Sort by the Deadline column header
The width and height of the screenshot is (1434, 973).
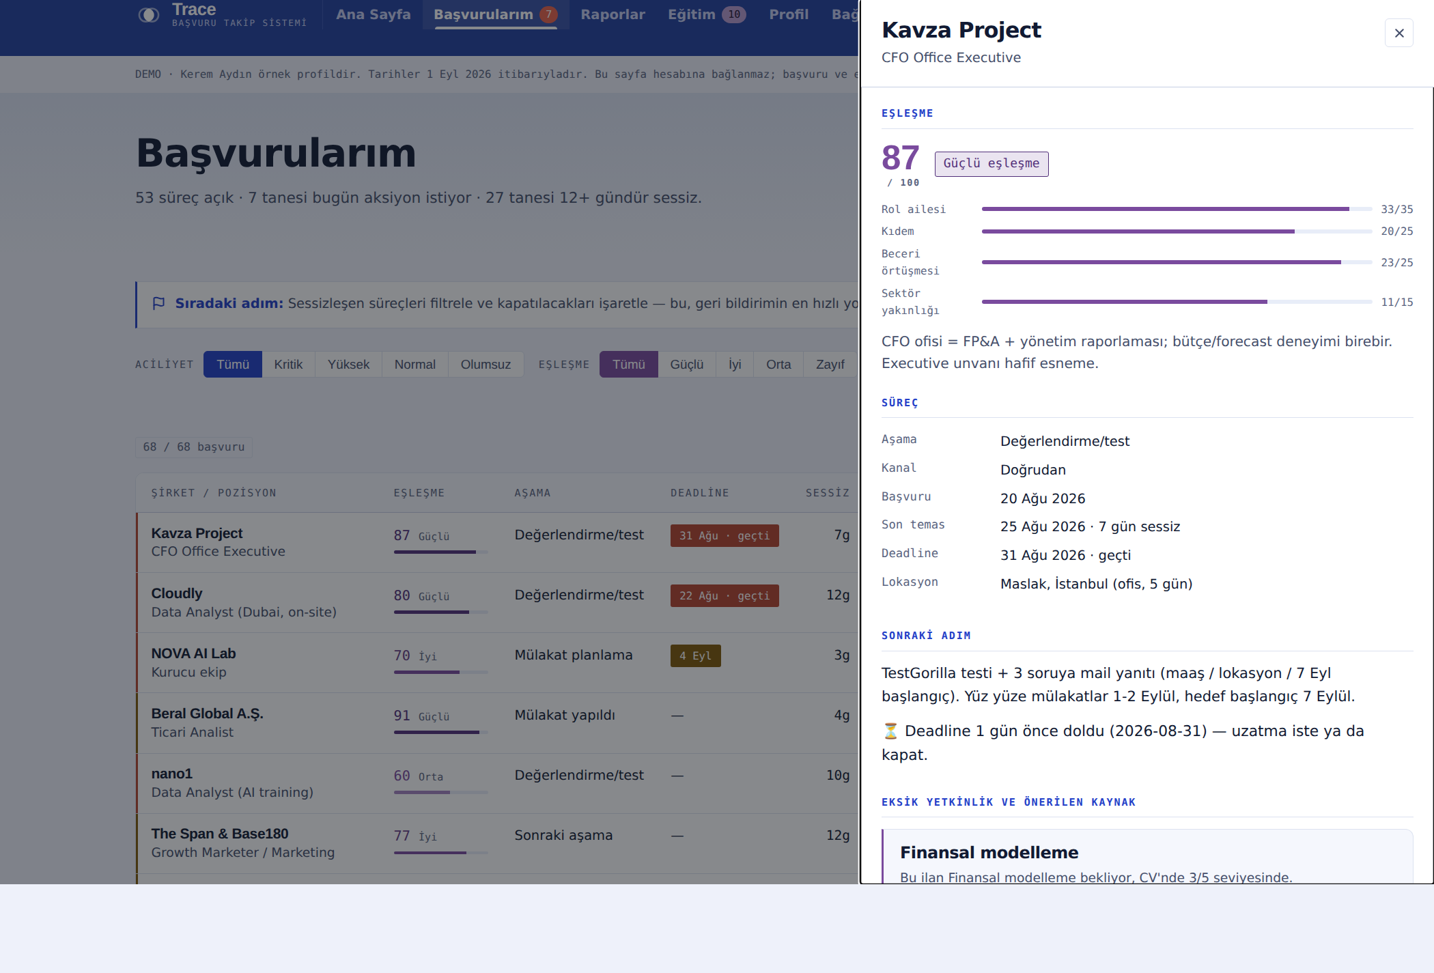[x=699, y=493]
